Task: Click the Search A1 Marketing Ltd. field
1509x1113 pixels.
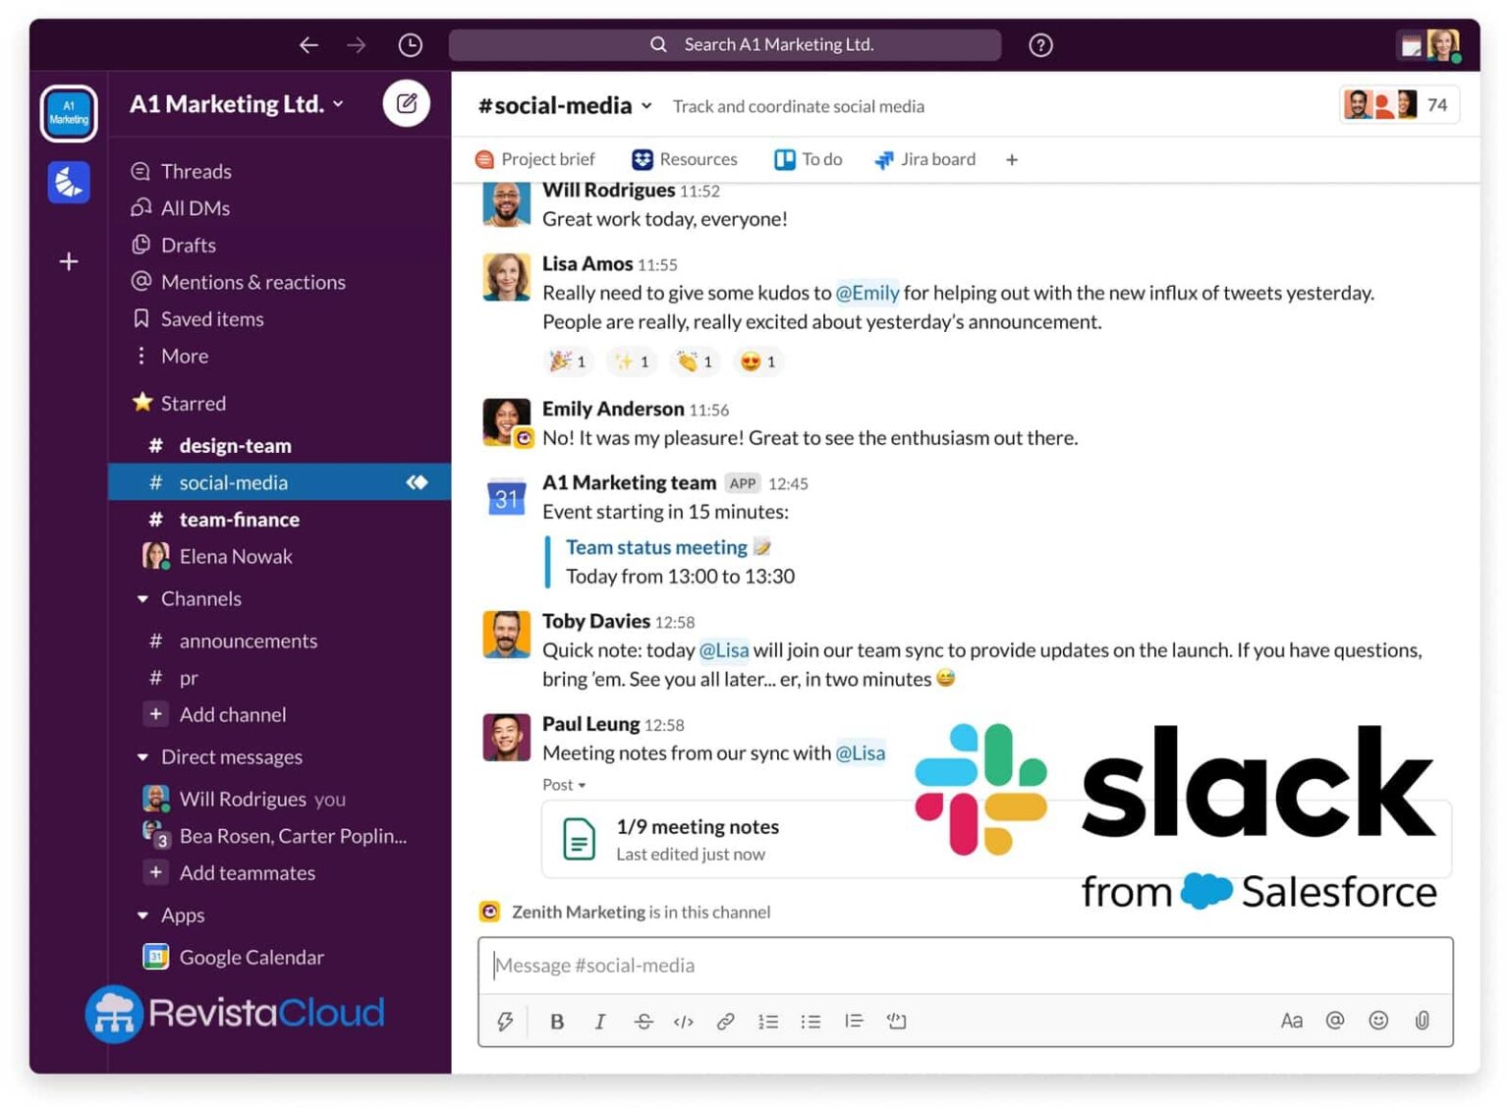Action: tap(725, 44)
